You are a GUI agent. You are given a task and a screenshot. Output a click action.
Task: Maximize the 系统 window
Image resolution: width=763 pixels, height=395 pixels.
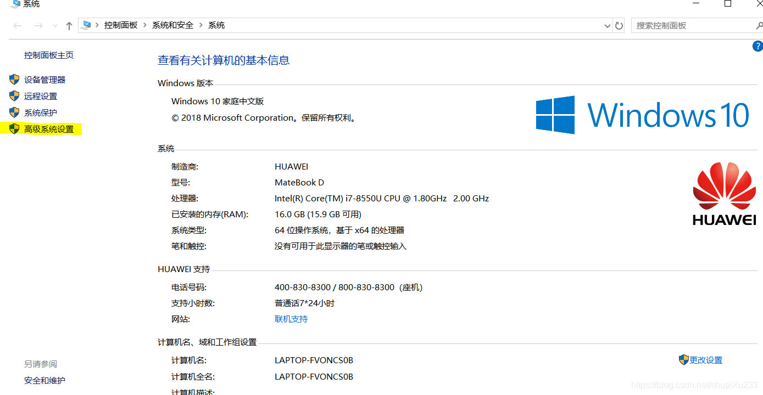click(728, 3)
